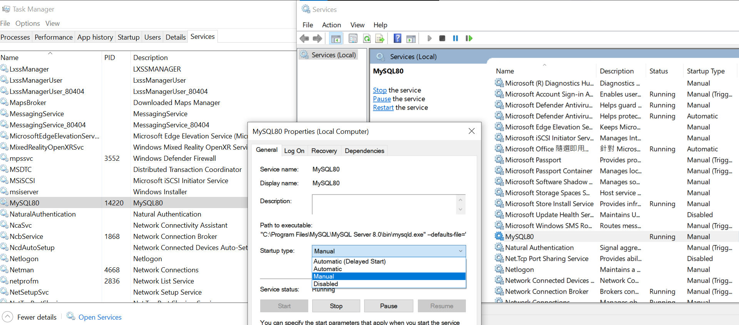Switch to the Dependencies tab

point(364,151)
